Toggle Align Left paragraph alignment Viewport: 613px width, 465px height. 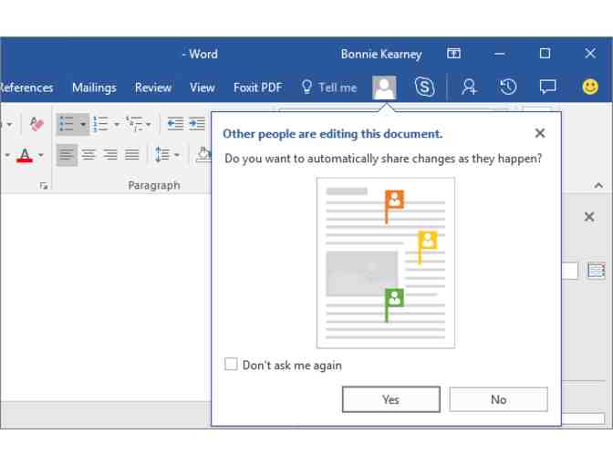[67, 155]
